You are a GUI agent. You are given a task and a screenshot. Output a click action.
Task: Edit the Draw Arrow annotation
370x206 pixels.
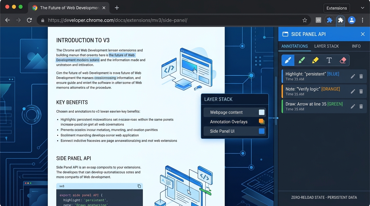pyautogui.click(x=353, y=106)
